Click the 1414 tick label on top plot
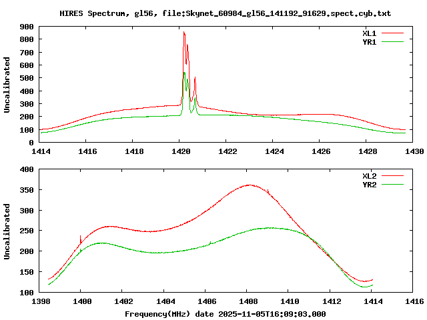This screenshot has width=427, height=320. point(41,151)
